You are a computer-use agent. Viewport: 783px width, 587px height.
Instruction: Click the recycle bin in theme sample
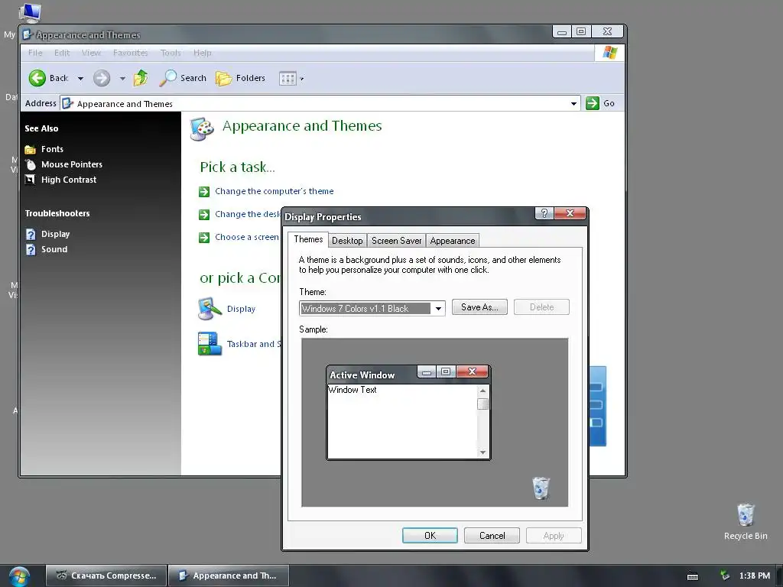click(x=541, y=488)
